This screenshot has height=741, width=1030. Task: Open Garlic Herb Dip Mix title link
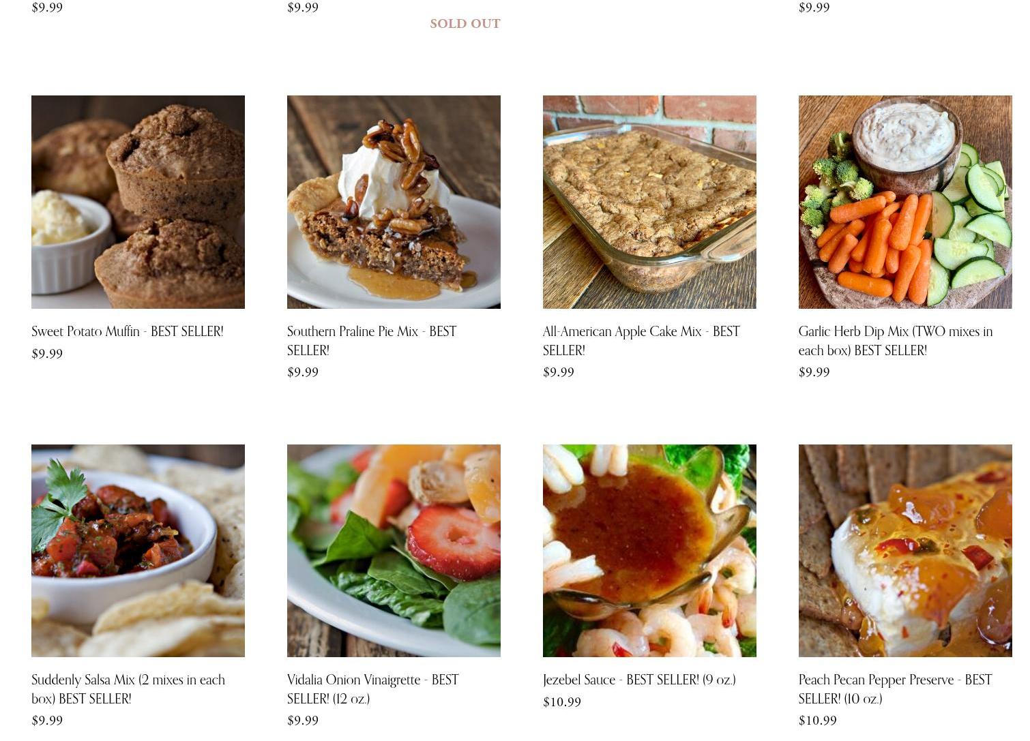pos(896,341)
